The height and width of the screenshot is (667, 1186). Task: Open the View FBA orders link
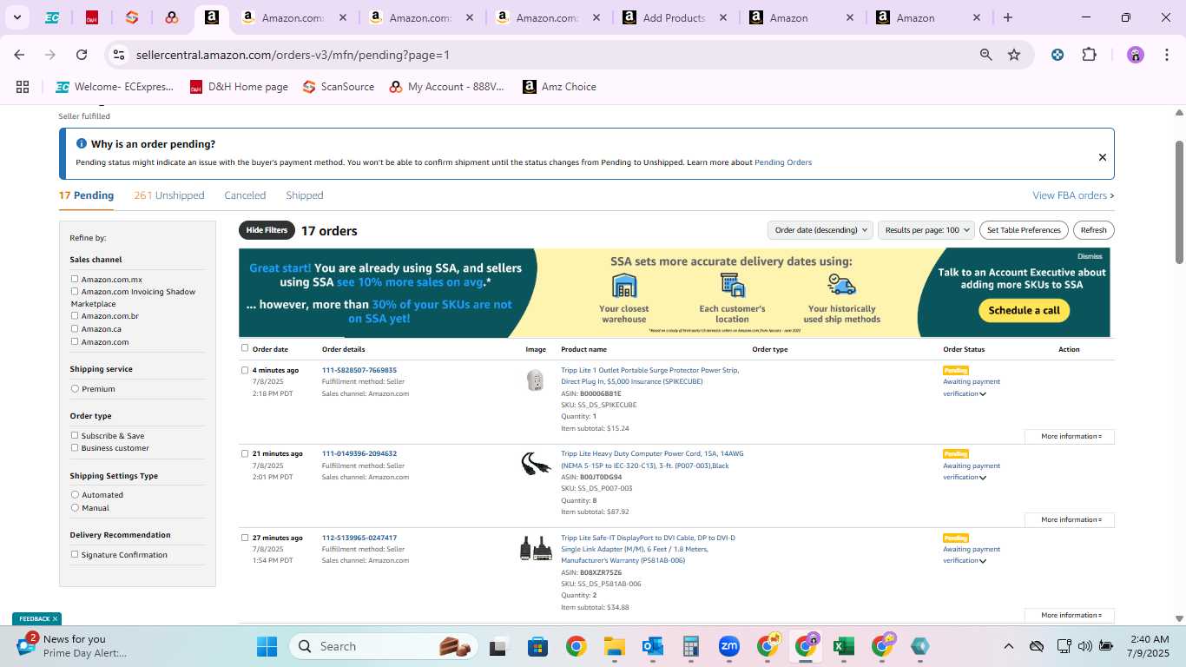point(1073,195)
